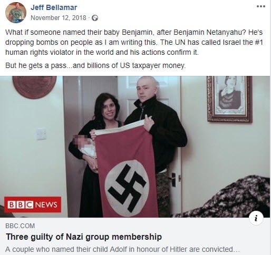271x255 pixels.
Task: Click the round wall plate in the photo
Action: pyautogui.click(x=34, y=86)
